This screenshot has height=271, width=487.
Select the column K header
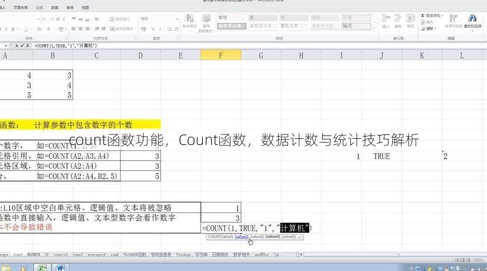[422, 55]
